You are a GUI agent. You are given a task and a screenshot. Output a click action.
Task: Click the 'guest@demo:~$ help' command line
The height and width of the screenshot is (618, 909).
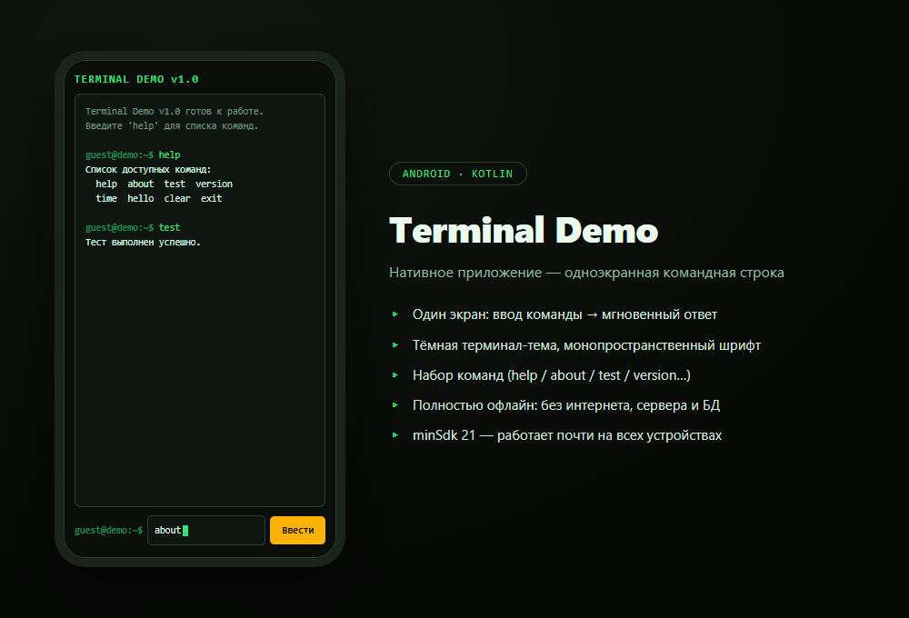133,154
